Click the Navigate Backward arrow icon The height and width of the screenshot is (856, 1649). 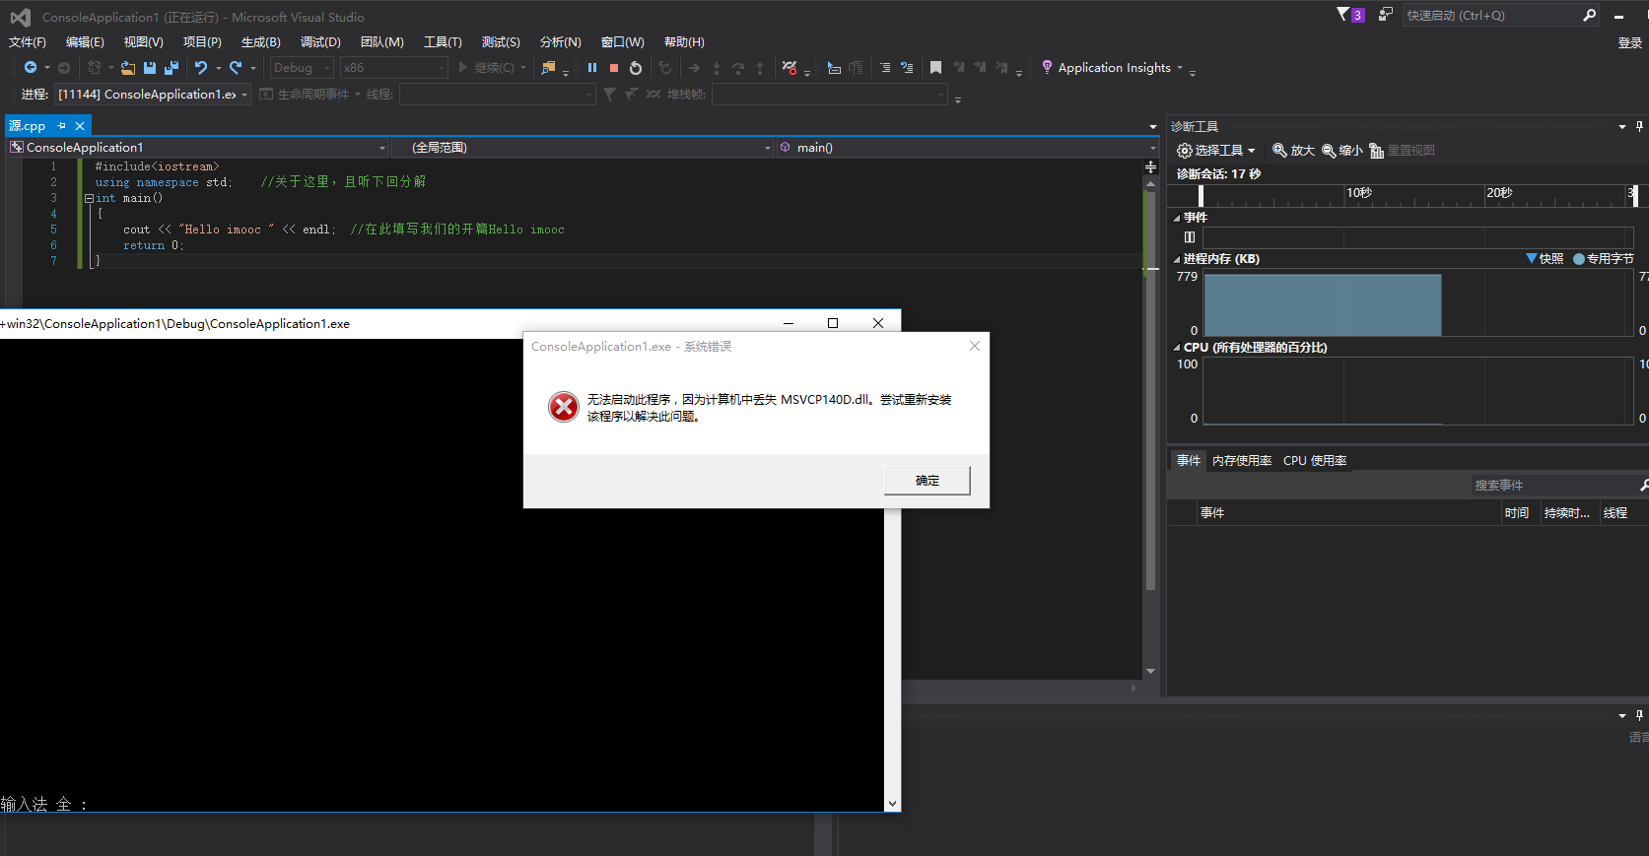coord(31,68)
